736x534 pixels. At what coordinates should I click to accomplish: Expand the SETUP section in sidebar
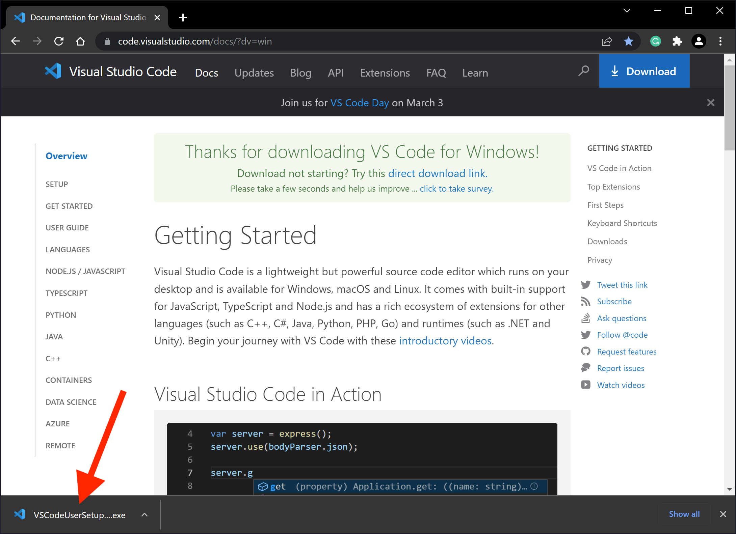[57, 184]
